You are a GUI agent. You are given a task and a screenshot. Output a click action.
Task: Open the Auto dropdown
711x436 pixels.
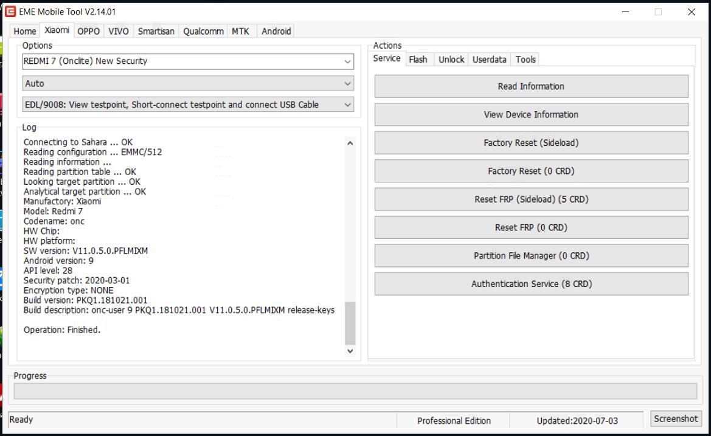pos(188,83)
